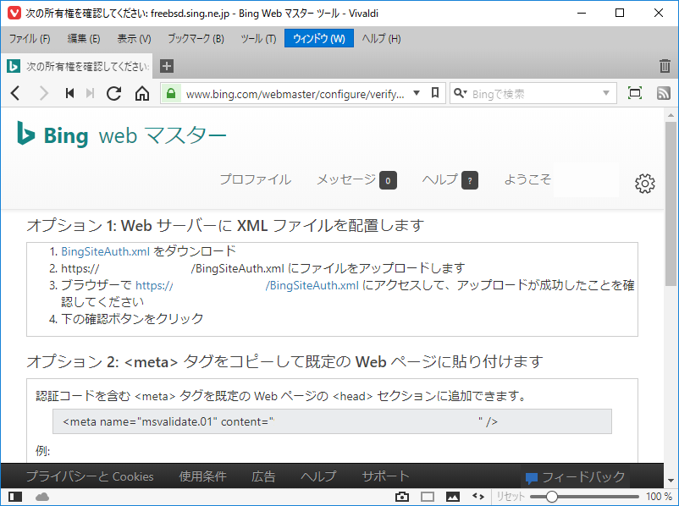Click the Bingで検索 search field
The image size is (679, 506).
pos(535,93)
